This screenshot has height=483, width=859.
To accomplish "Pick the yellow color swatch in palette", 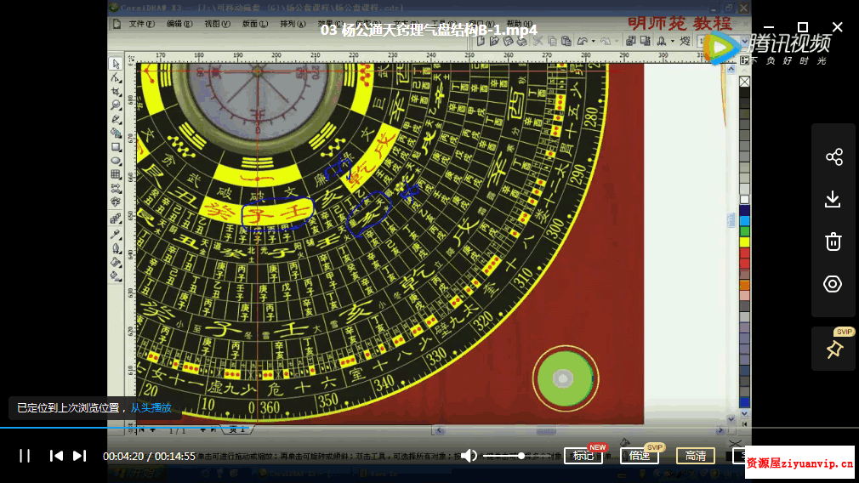I will (744, 242).
